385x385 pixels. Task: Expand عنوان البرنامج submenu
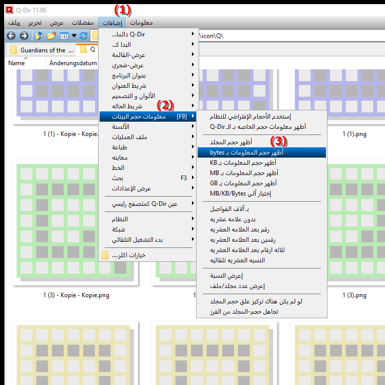(147, 75)
